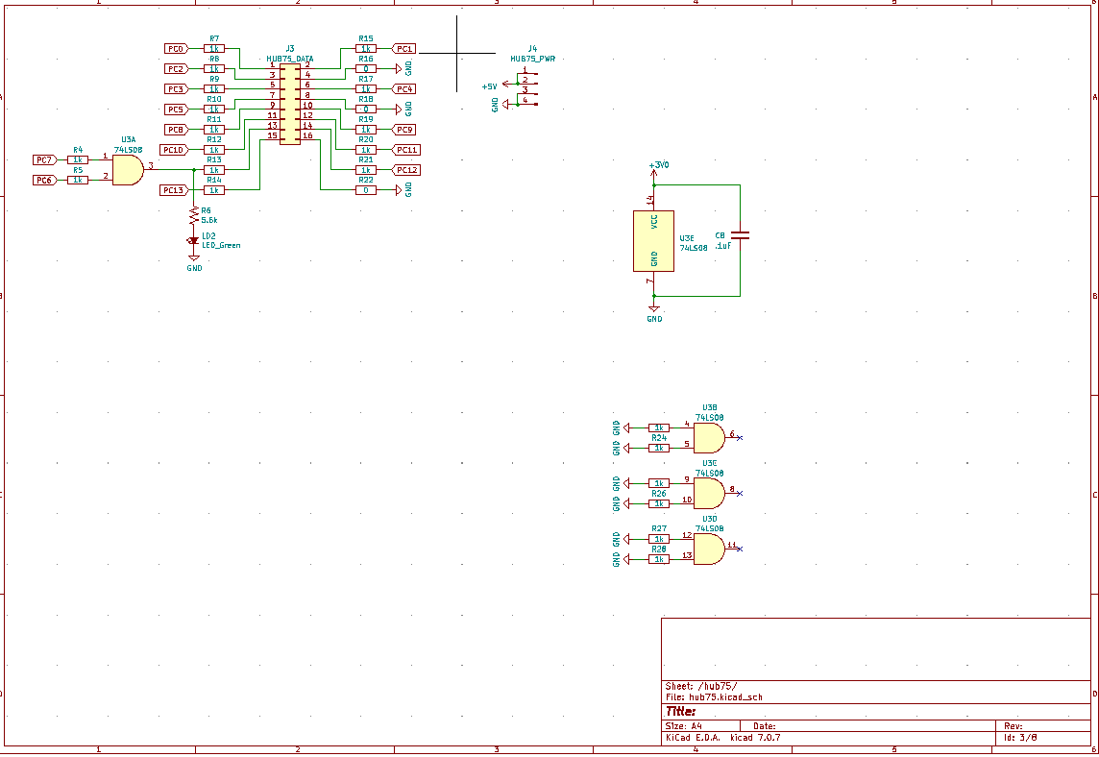Image resolution: width=1099 pixels, height=757 pixels.
Task: Select the J3 HUB75_DATA connector body
Action: [290, 105]
